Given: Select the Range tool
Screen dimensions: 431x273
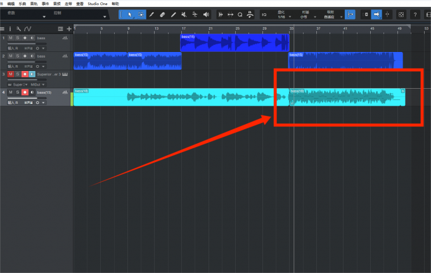Looking at the screenshot, I should click(141, 15).
